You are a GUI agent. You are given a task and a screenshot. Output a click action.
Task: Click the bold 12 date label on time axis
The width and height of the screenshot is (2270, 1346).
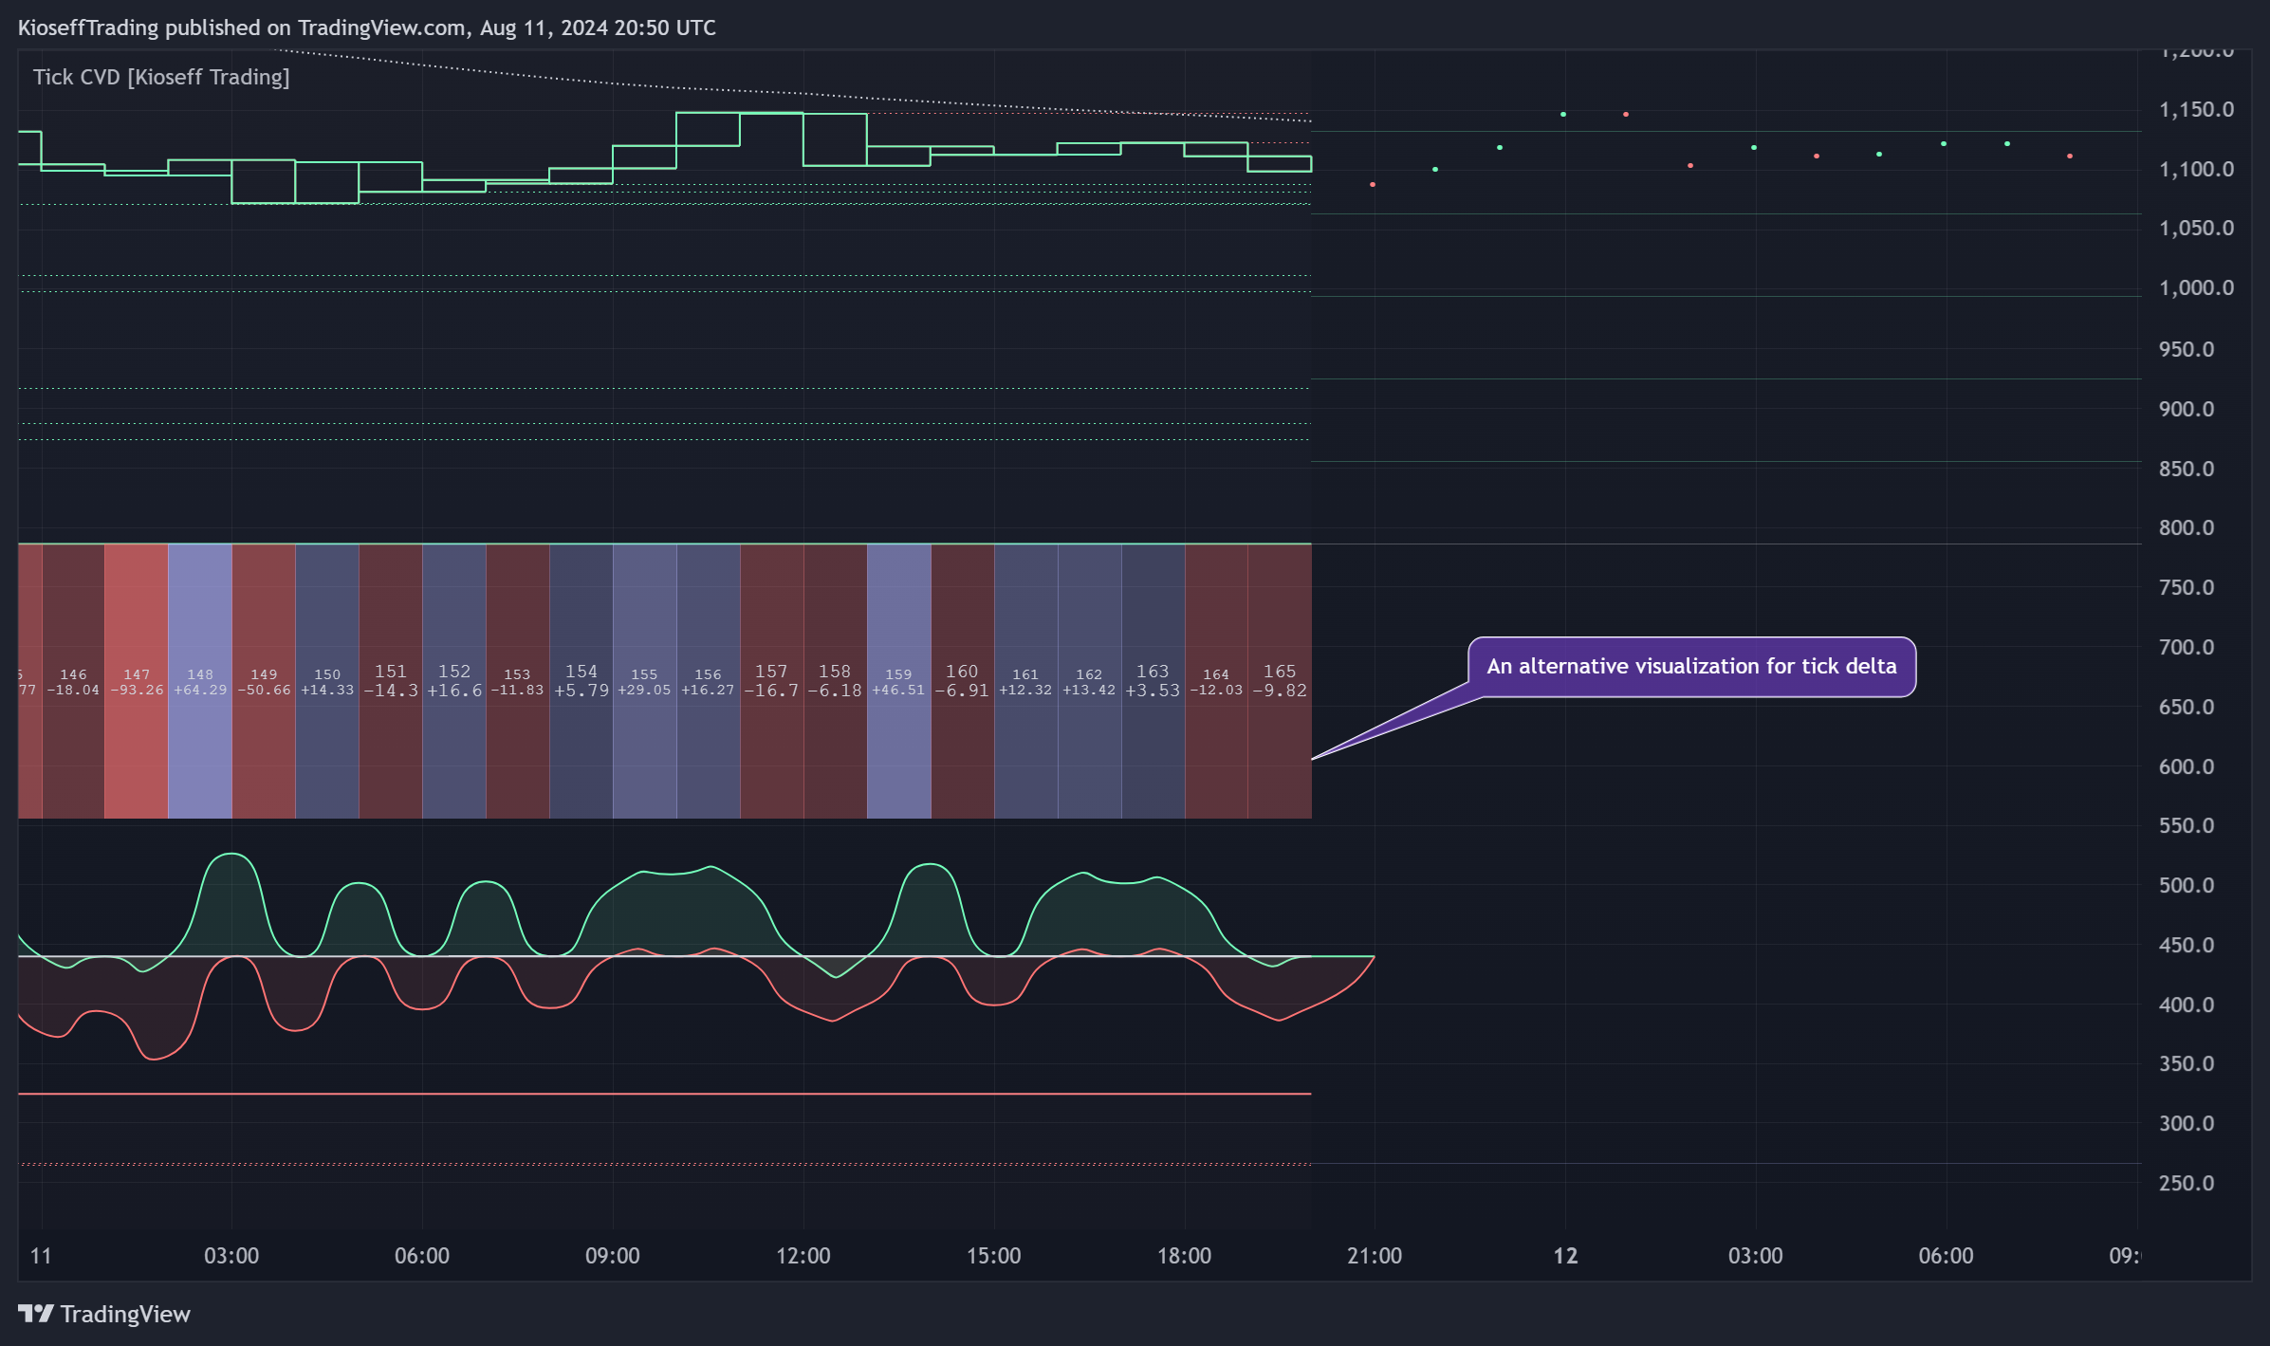coord(1565,1256)
